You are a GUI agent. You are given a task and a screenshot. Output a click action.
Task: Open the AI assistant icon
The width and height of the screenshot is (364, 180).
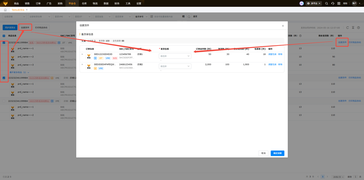(301, 3)
